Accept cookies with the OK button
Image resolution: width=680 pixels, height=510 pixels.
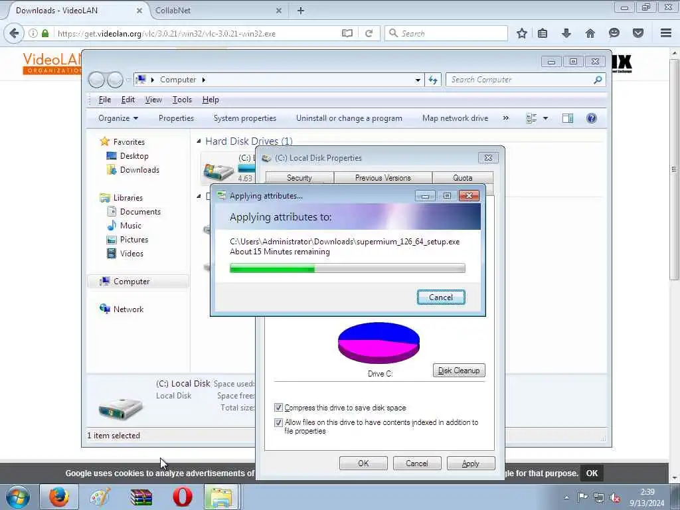592,473
